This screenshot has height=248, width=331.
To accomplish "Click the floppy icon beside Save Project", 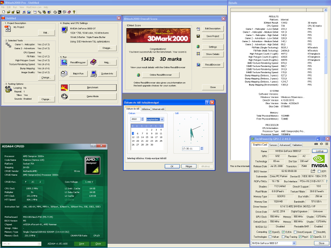I will 198,36.
